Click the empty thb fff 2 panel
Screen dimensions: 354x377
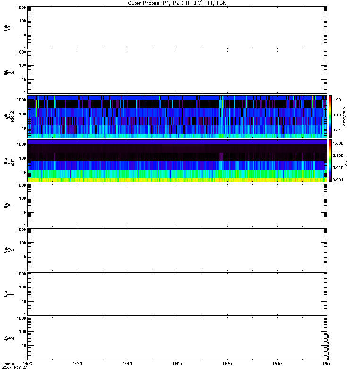pyautogui.click(x=177, y=72)
